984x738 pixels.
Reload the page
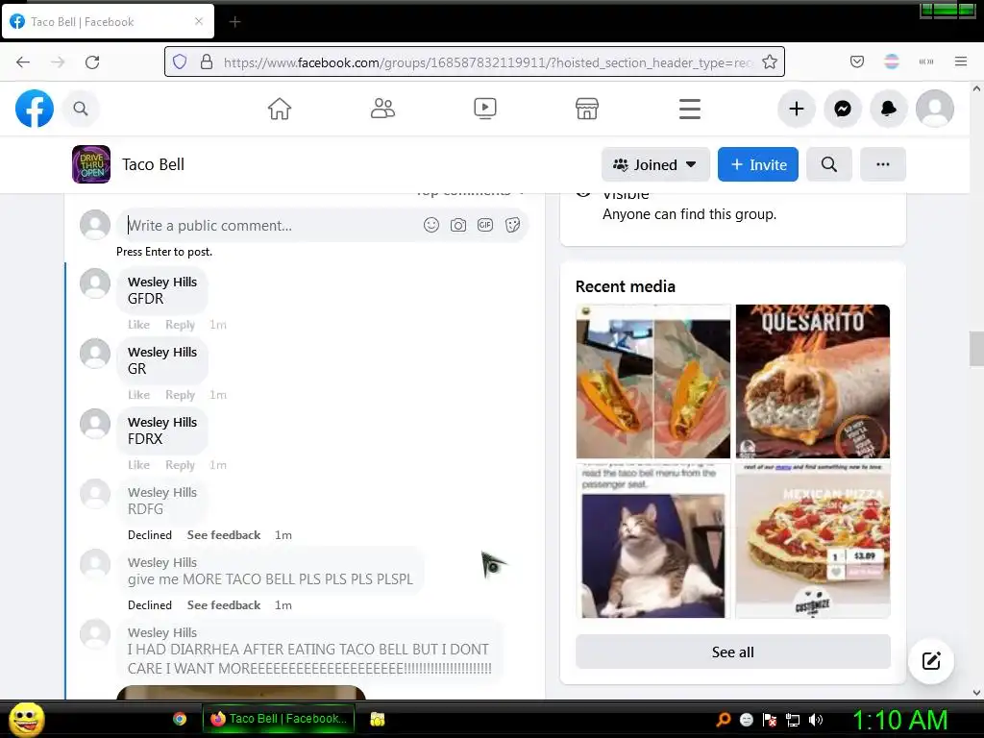[92, 62]
